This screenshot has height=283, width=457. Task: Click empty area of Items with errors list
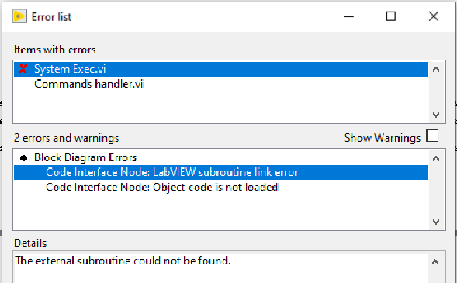coord(221,106)
